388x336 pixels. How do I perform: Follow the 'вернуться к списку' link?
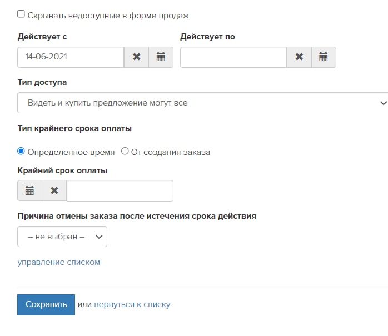coord(132,304)
